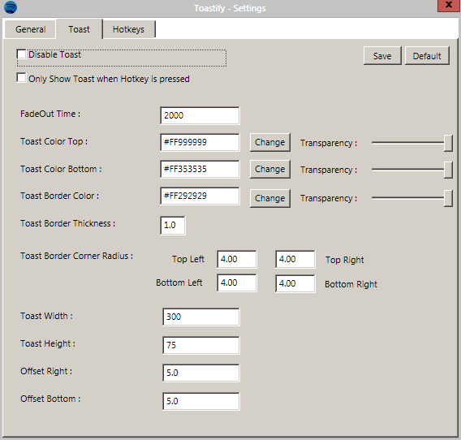This screenshot has width=461, height=440.
Task: Click the Bottom Left corner radius field
Action: (x=237, y=283)
